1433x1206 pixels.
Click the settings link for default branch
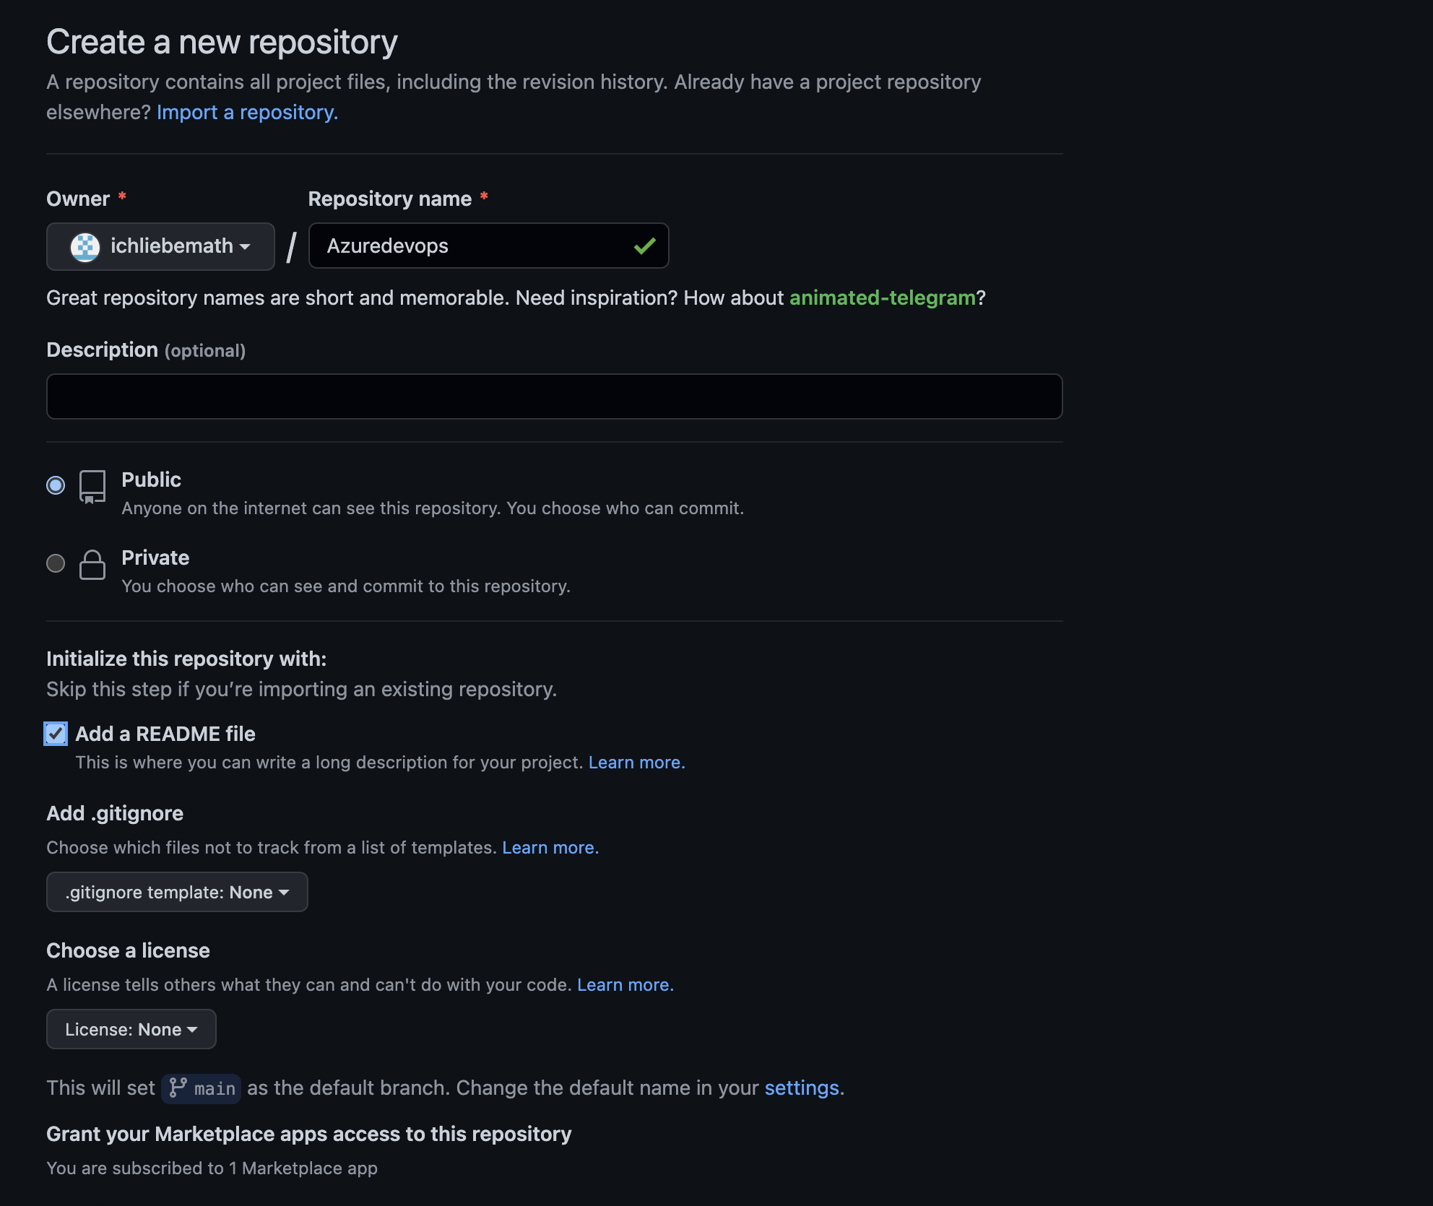coord(801,1088)
